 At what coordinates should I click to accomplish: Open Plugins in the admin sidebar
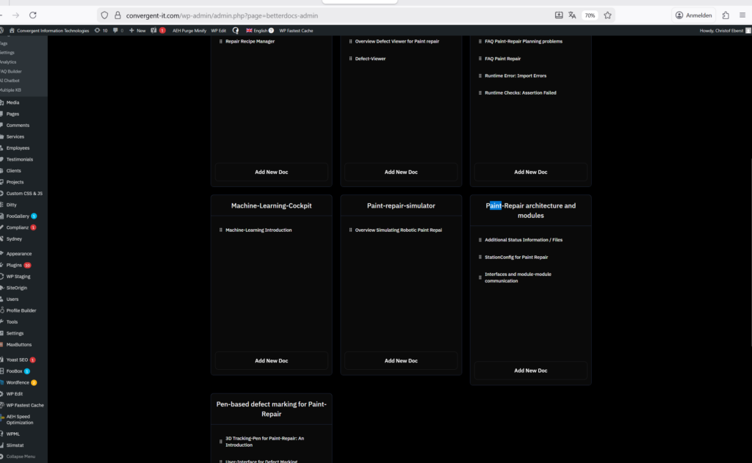15,265
